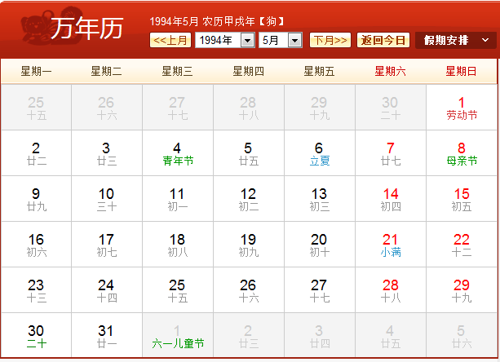This screenshot has width=500, height=362.
Task: Select greyed April 27 十七
Action: [178, 108]
